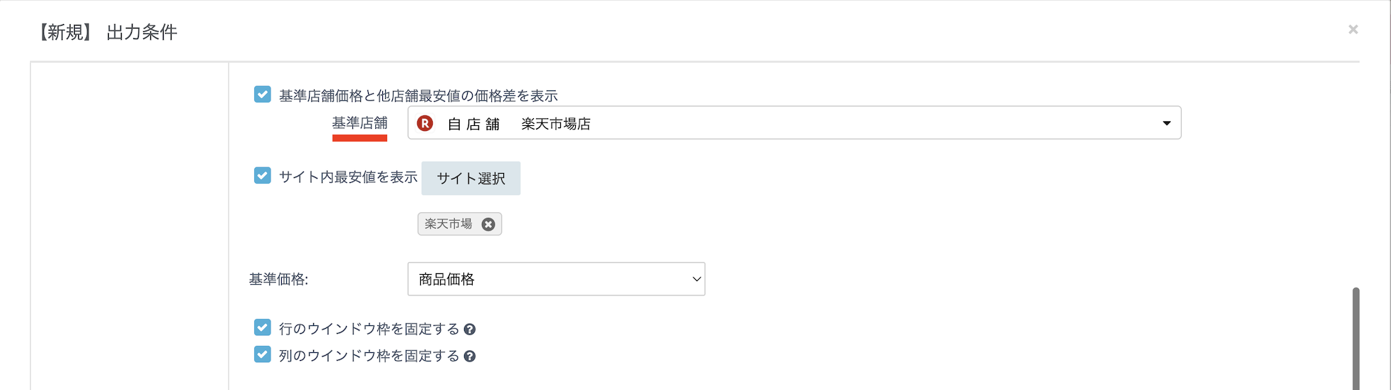This screenshot has width=1391, height=390.
Task: Open help for 行のウインドウ枠を固定する
Action: click(470, 330)
